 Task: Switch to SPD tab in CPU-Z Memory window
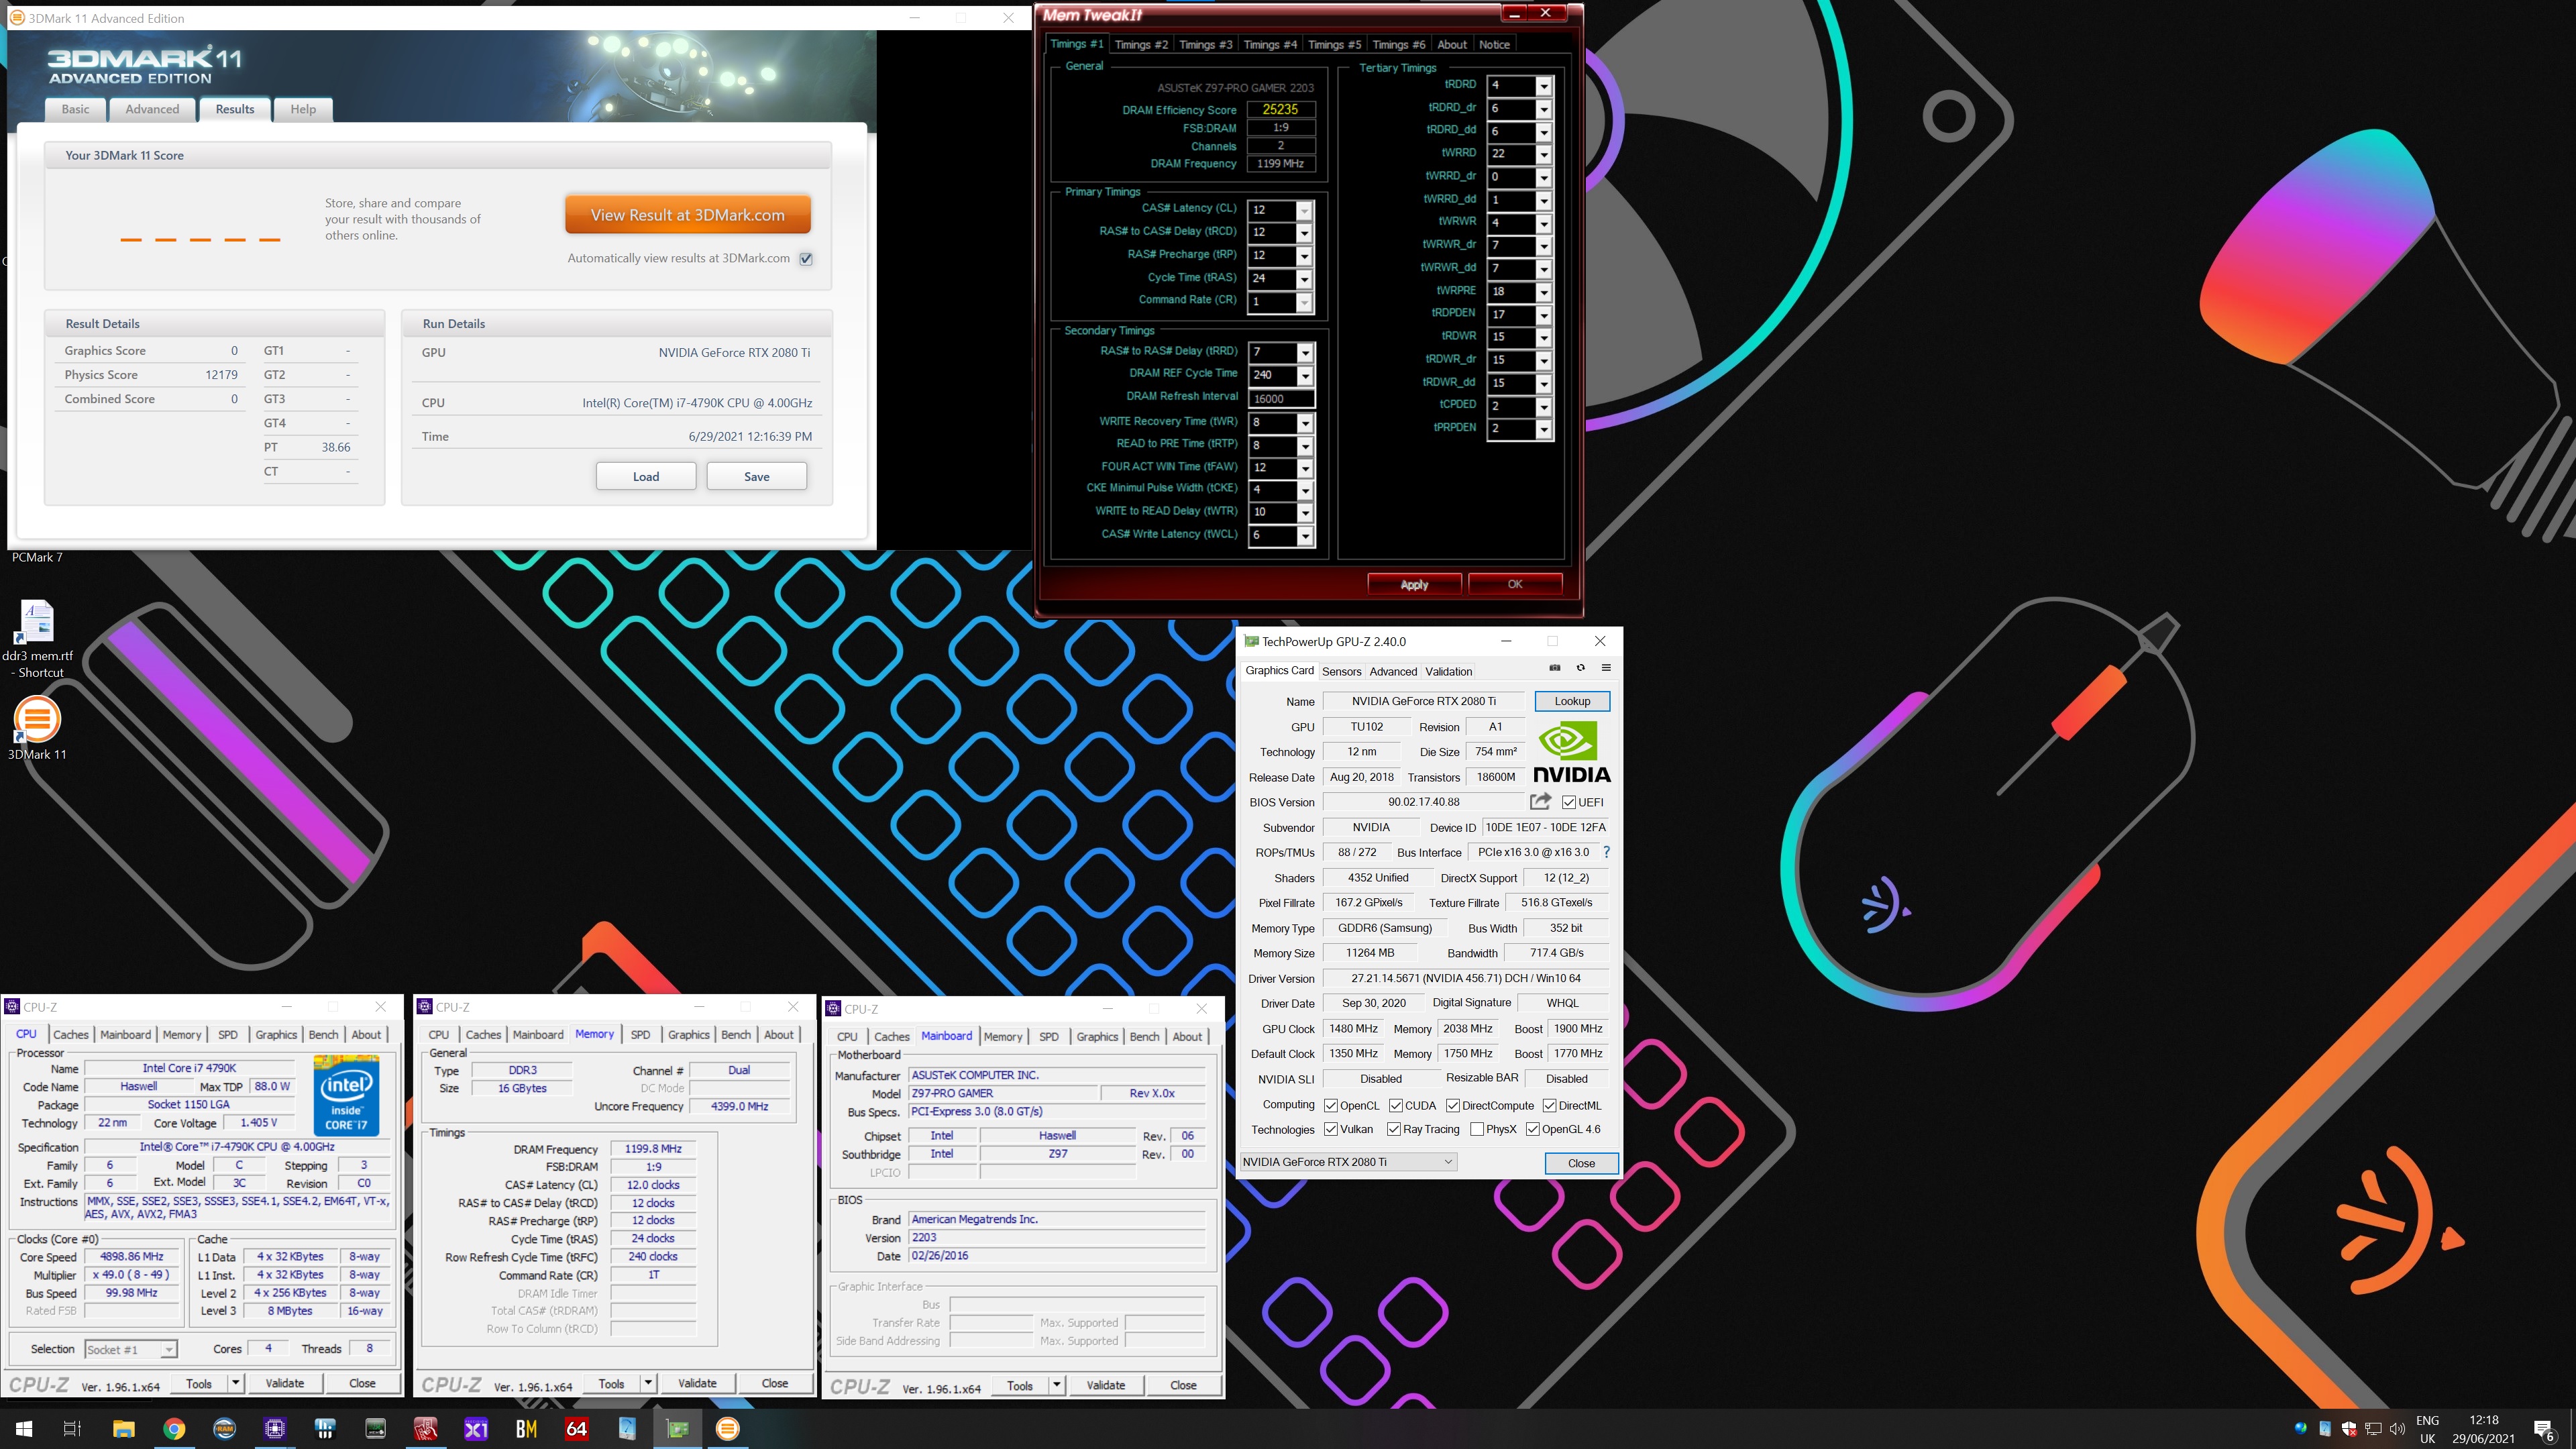(640, 1034)
